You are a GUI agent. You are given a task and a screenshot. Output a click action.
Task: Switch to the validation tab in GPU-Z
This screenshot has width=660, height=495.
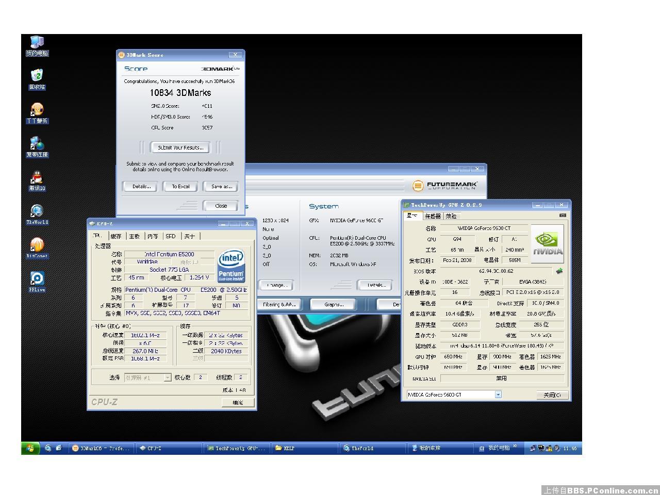[451, 216]
